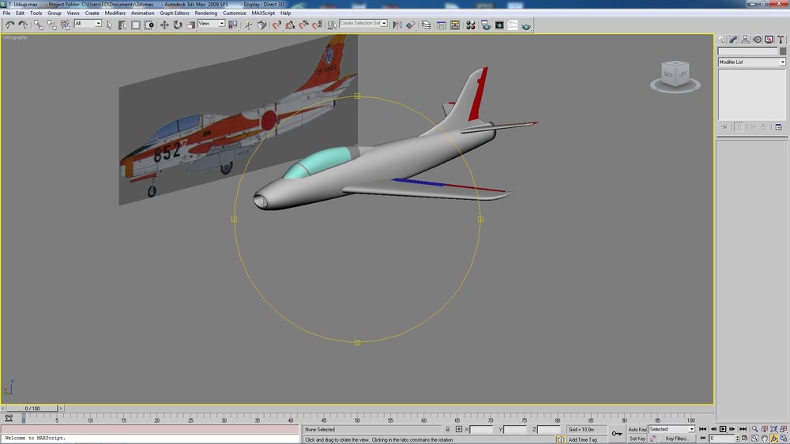Click the Play Animation button
Viewport: 790px width, 444px height.
coord(723,429)
